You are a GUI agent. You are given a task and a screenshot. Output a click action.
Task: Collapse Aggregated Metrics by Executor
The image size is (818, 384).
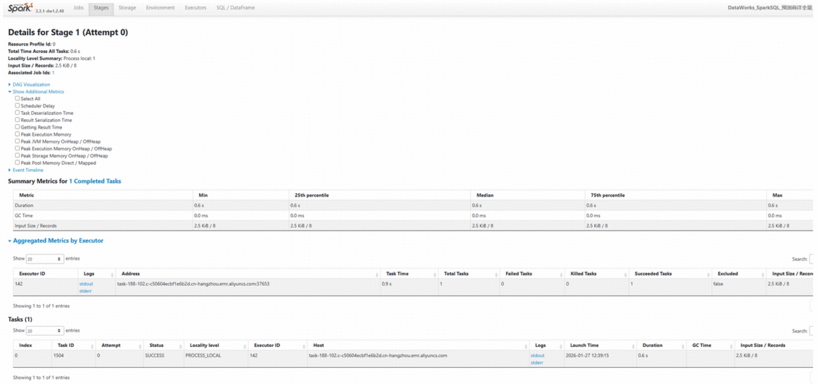pyautogui.click(x=58, y=241)
